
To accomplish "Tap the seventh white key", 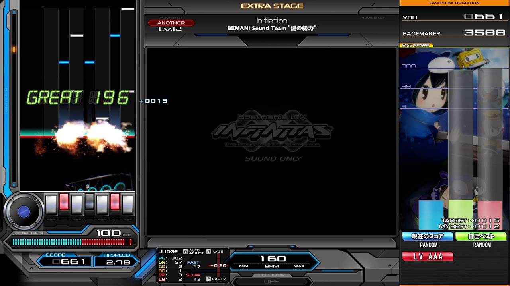I will point(127,204).
